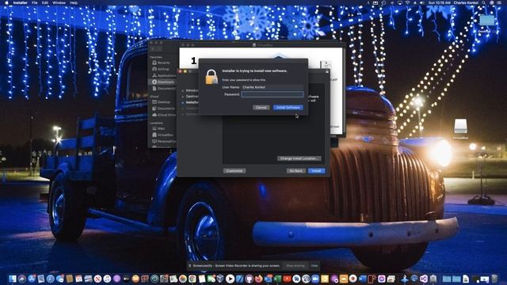The height and width of the screenshot is (285, 507).
Task: Open the Installer menu in menu bar
Action: [x=20, y=2]
